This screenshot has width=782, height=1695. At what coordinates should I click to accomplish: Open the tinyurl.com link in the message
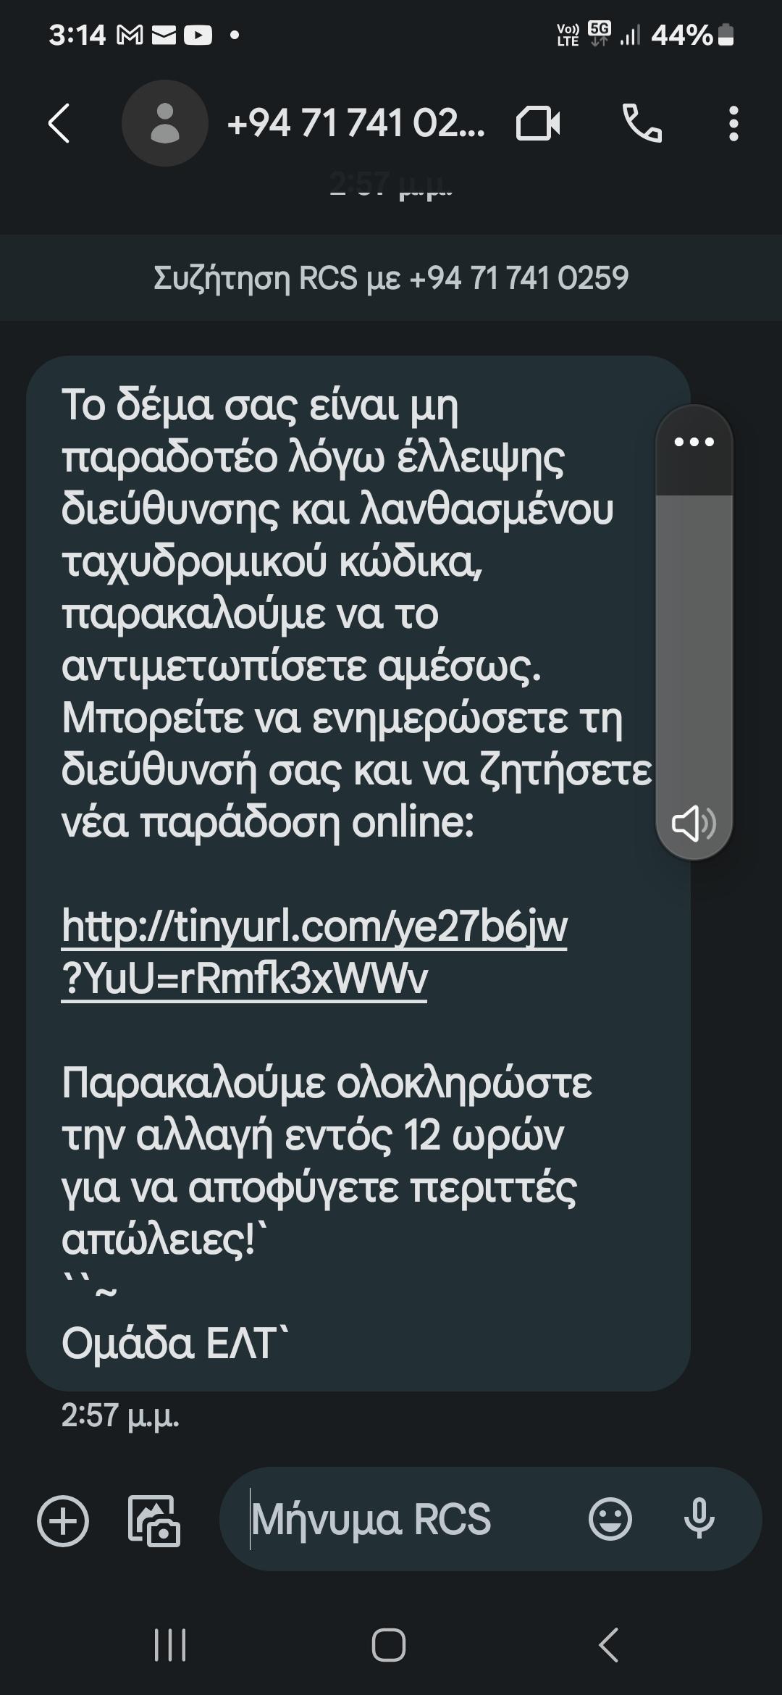(314, 953)
